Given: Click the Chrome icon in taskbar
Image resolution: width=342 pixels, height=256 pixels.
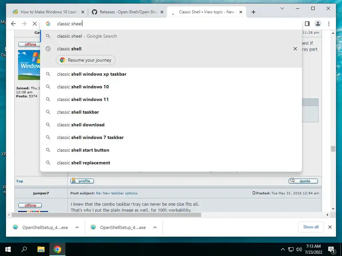Looking at the screenshot, I should point(57,249).
